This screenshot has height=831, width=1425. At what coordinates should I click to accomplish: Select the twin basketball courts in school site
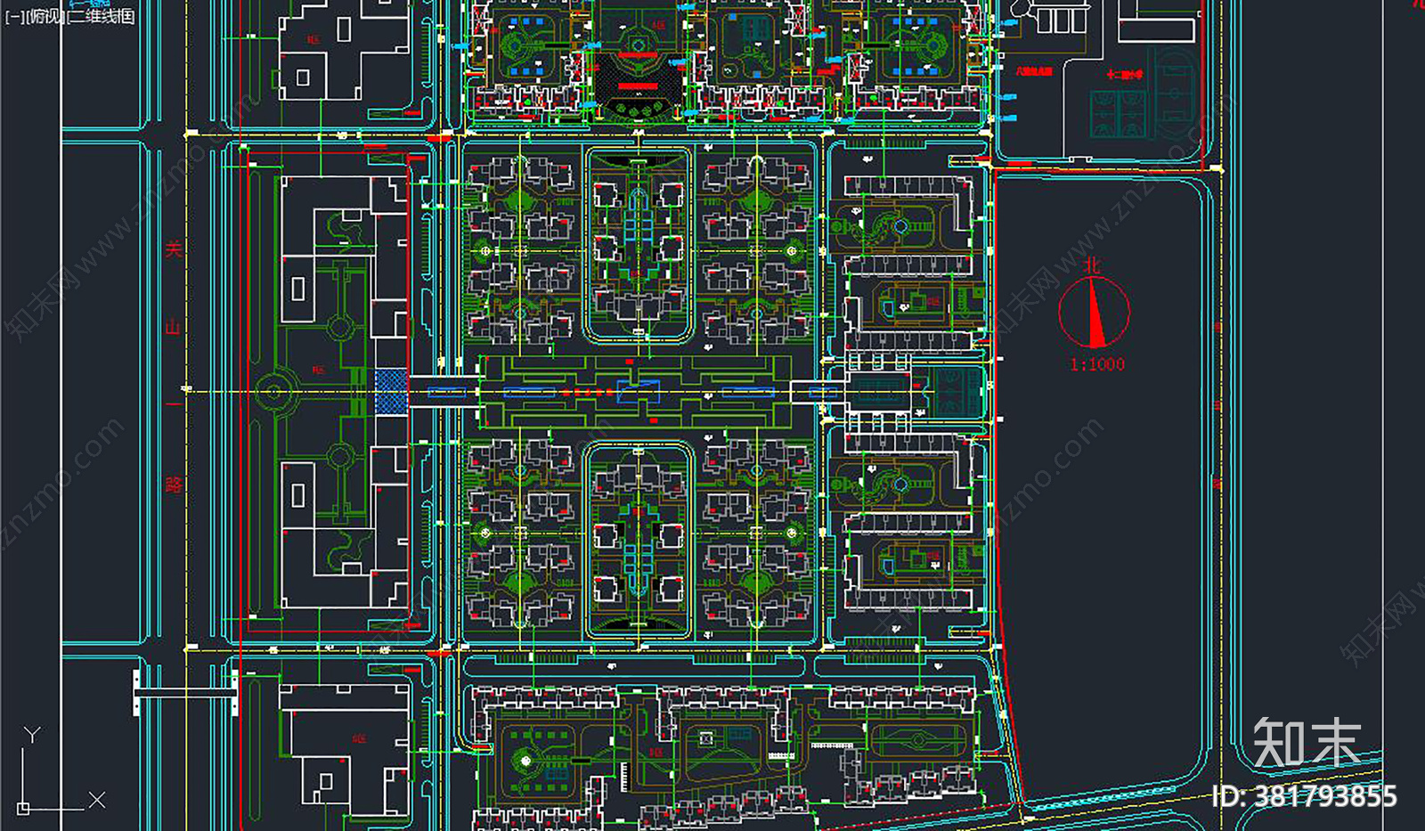point(1120,114)
